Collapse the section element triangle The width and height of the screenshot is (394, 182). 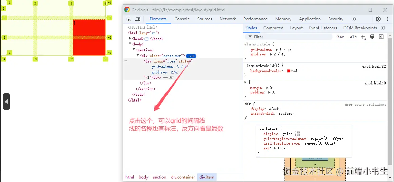point(134,50)
